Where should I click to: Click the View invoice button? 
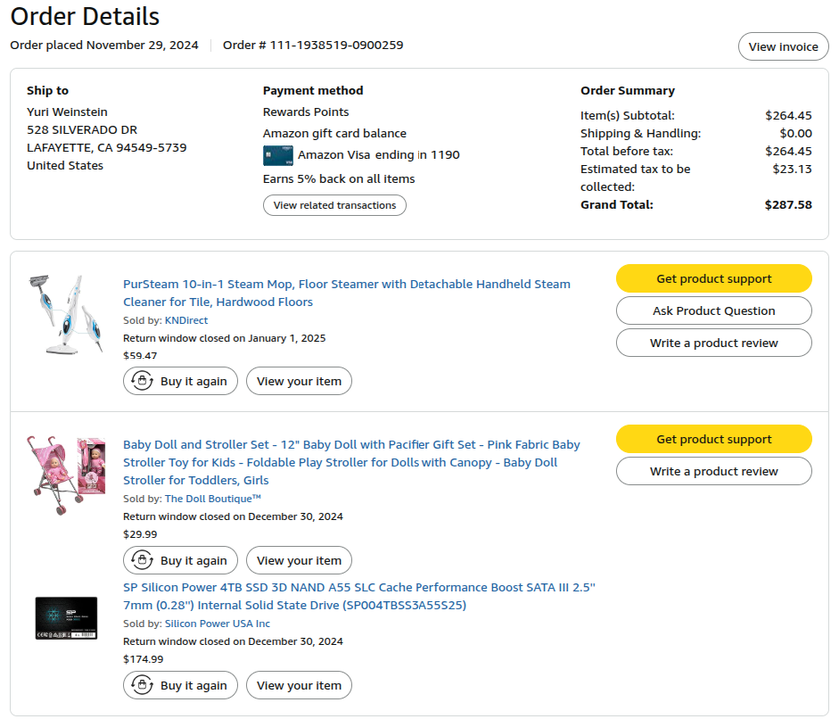783,47
